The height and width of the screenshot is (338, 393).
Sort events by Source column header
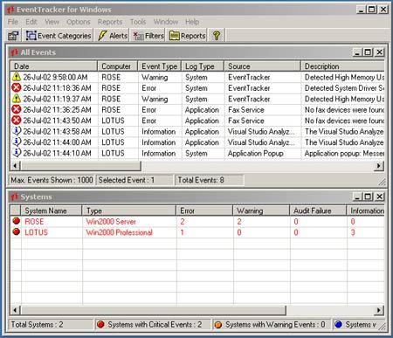[262, 66]
